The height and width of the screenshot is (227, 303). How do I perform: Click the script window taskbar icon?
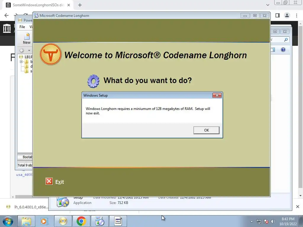pyautogui.click(x=118, y=221)
